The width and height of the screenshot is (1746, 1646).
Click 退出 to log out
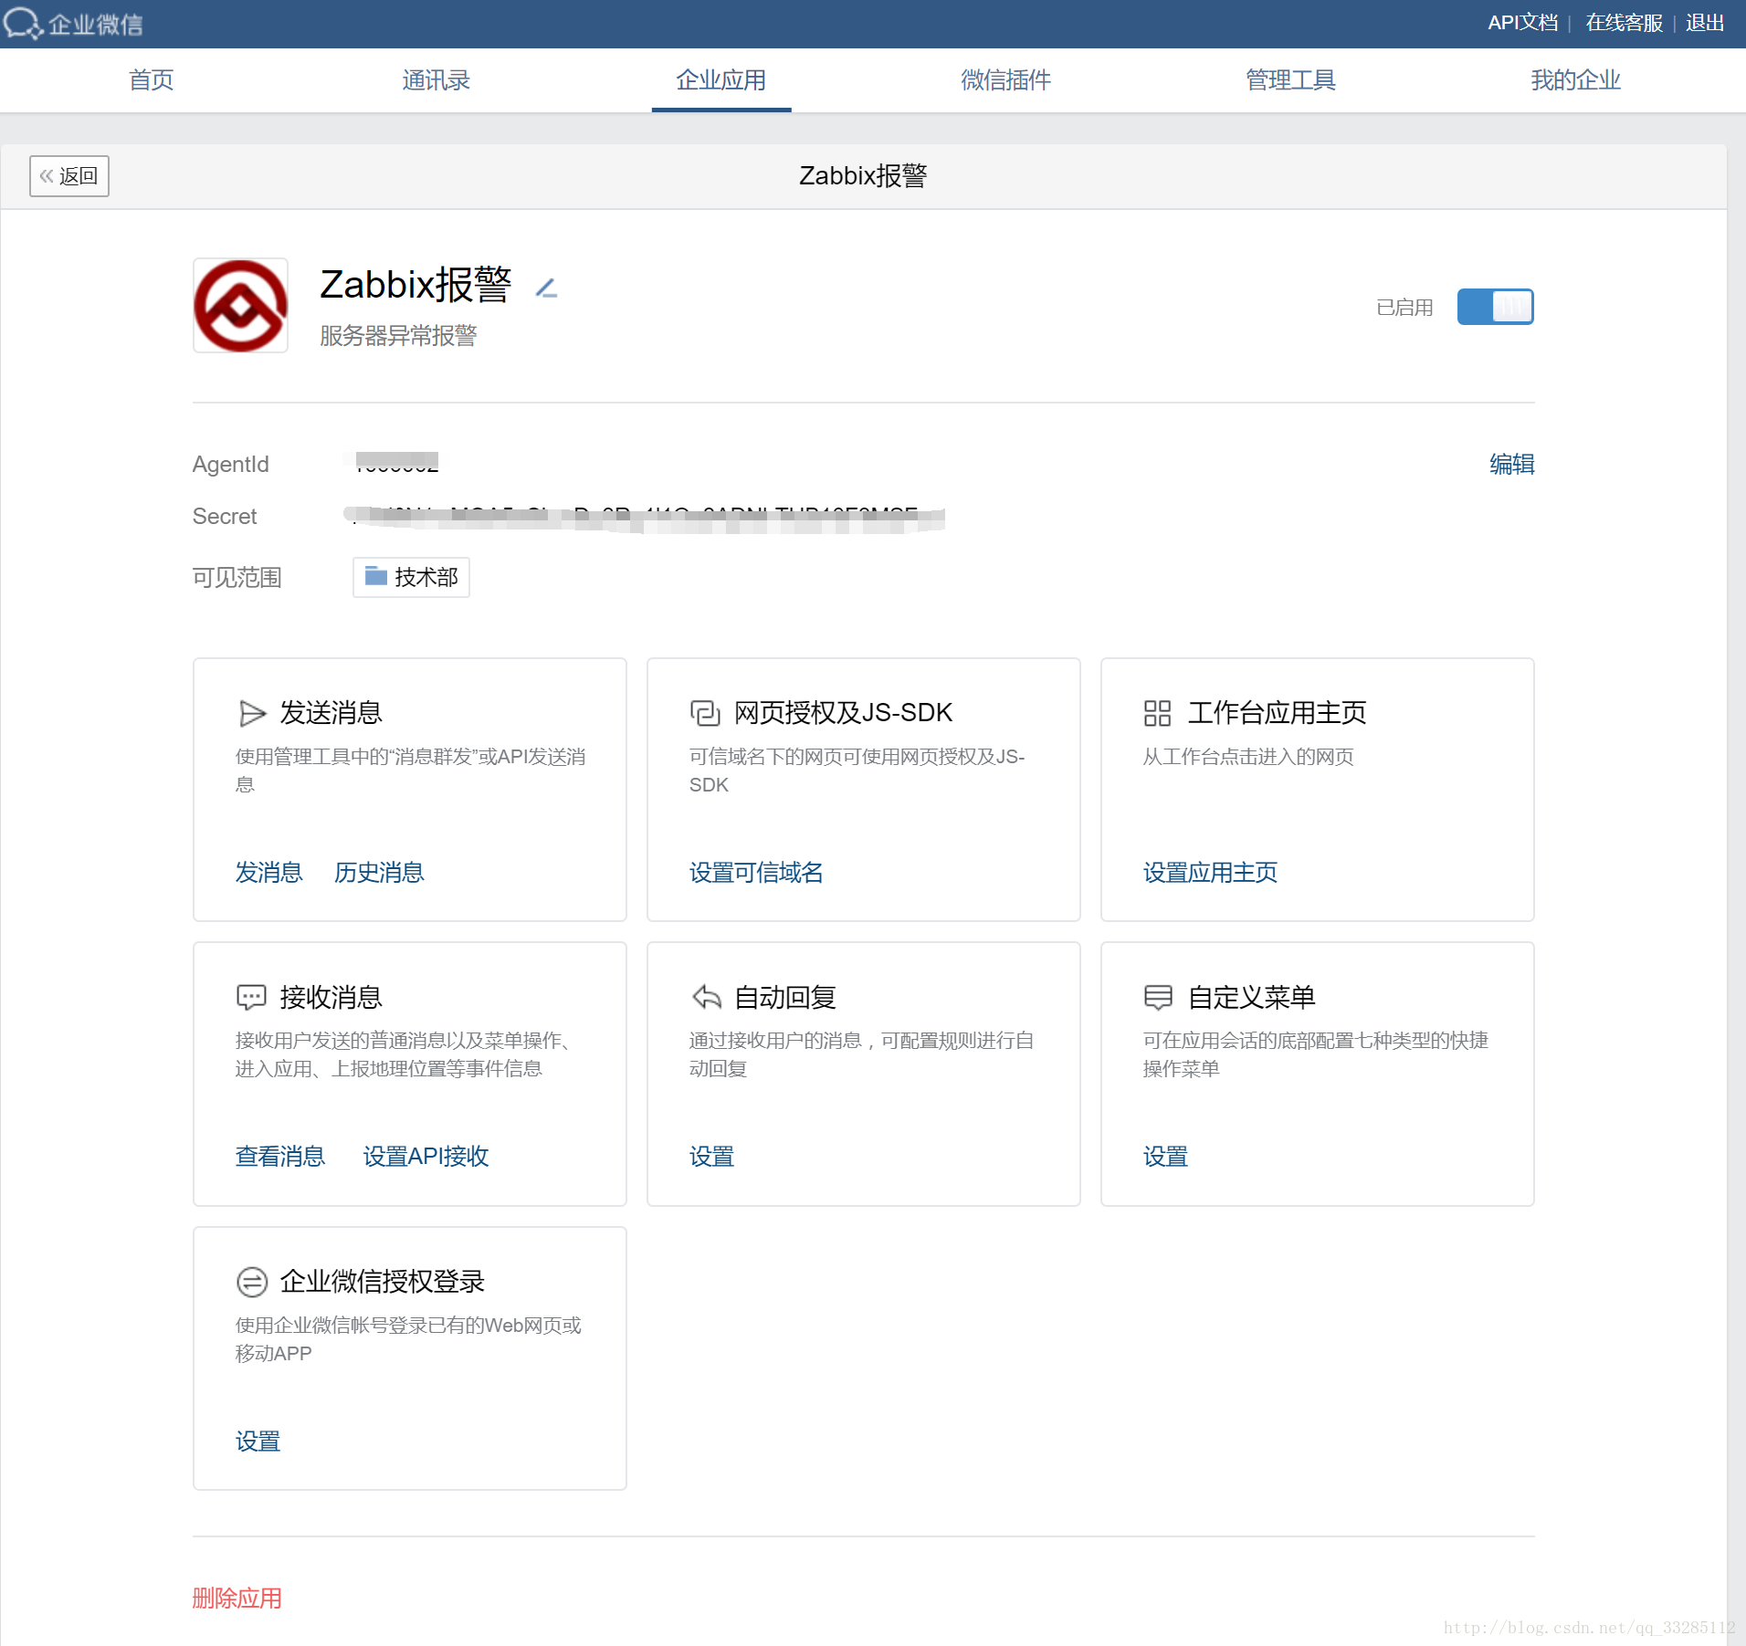point(1705,23)
